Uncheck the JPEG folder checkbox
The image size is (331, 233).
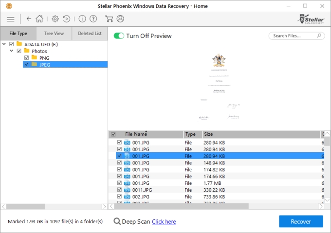(x=26, y=64)
